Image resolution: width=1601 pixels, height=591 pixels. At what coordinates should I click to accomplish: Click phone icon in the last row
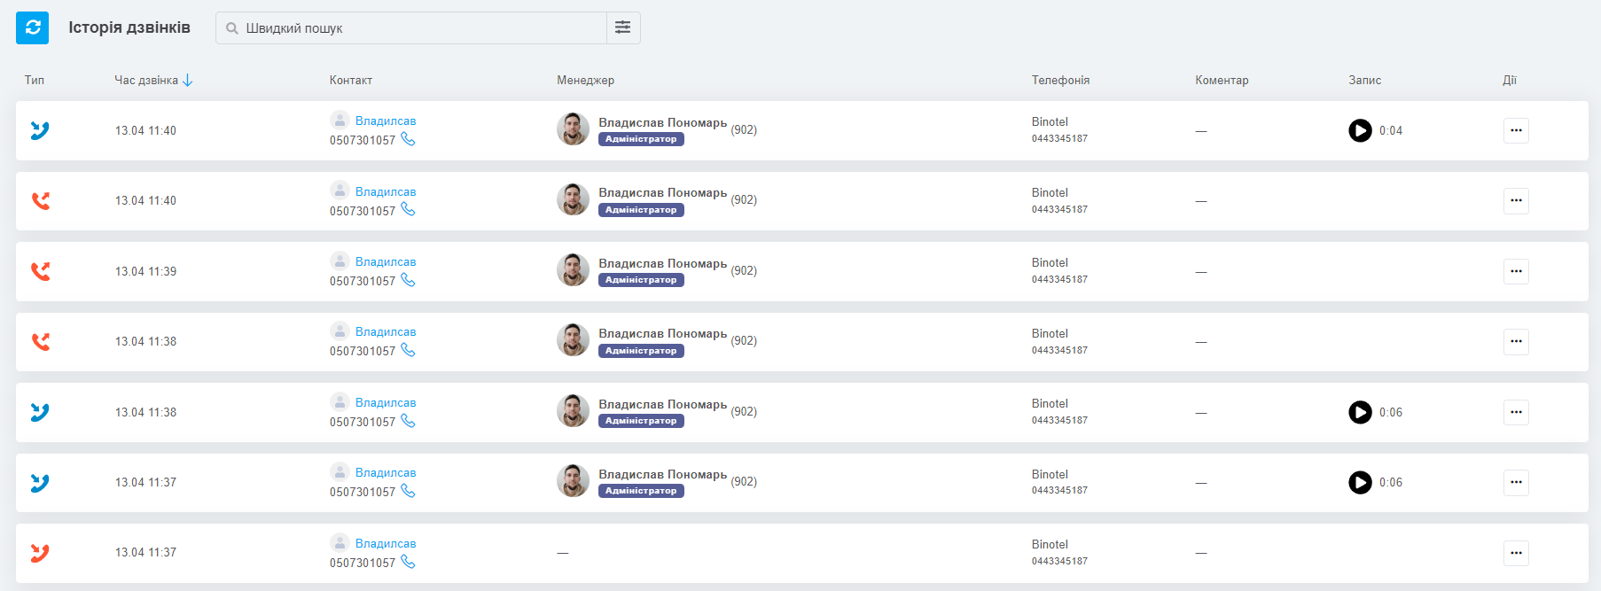pyautogui.click(x=408, y=562)
